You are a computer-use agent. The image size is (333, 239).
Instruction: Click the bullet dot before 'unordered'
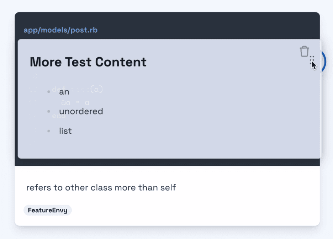49,111
